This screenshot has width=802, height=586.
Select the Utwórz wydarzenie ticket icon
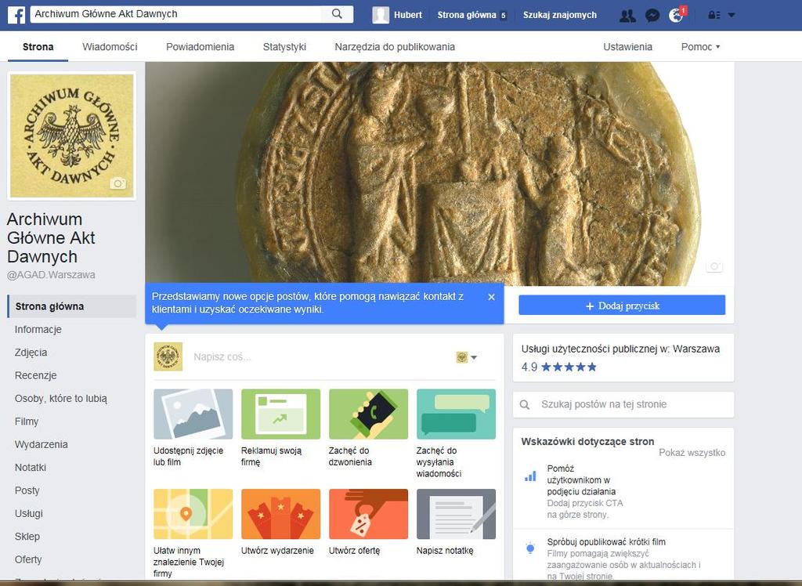281,514
